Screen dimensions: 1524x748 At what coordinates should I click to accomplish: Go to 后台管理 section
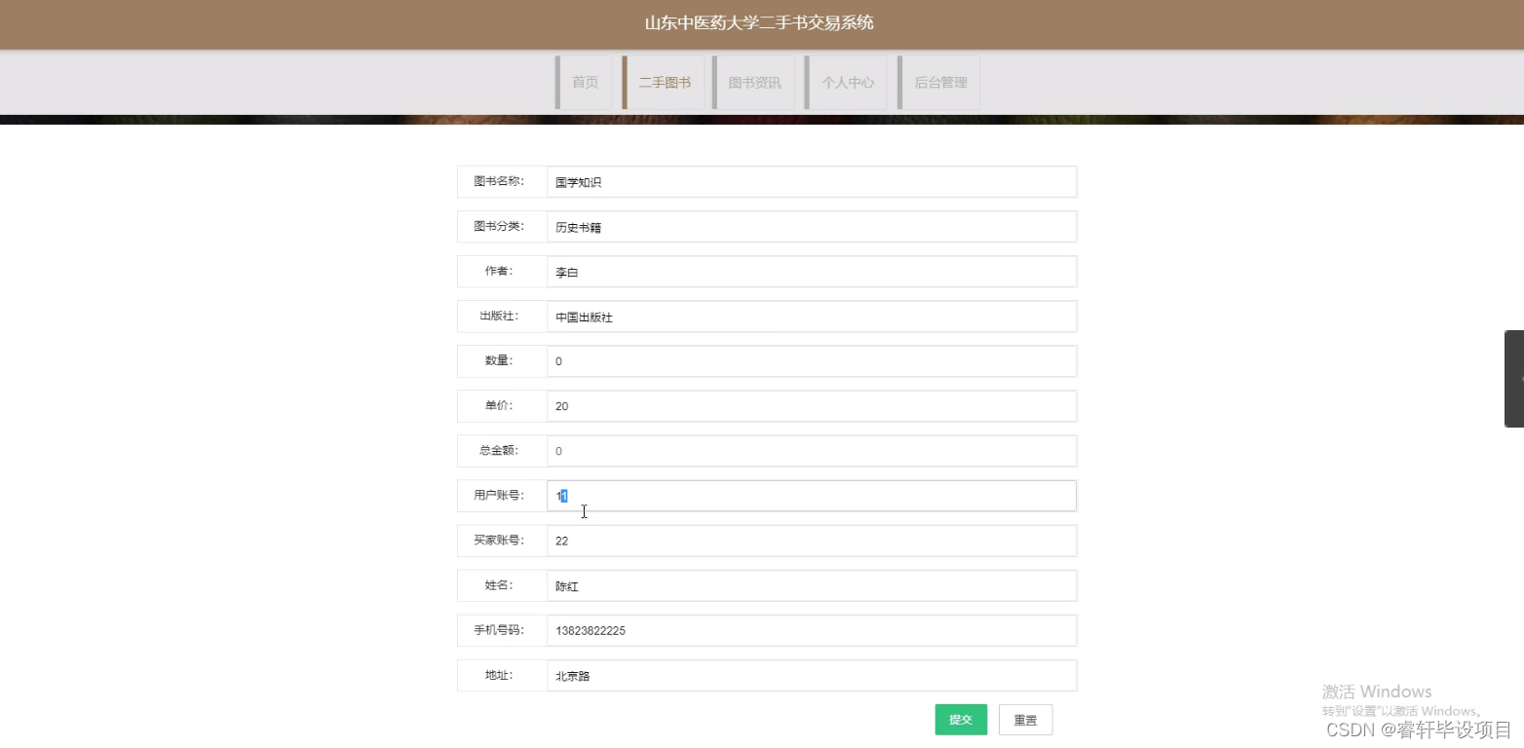(938, 82)
